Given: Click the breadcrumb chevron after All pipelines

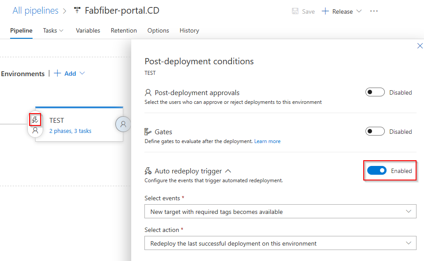Looking at the screenshot, I should pyautogui.click(x=65, y=11).
